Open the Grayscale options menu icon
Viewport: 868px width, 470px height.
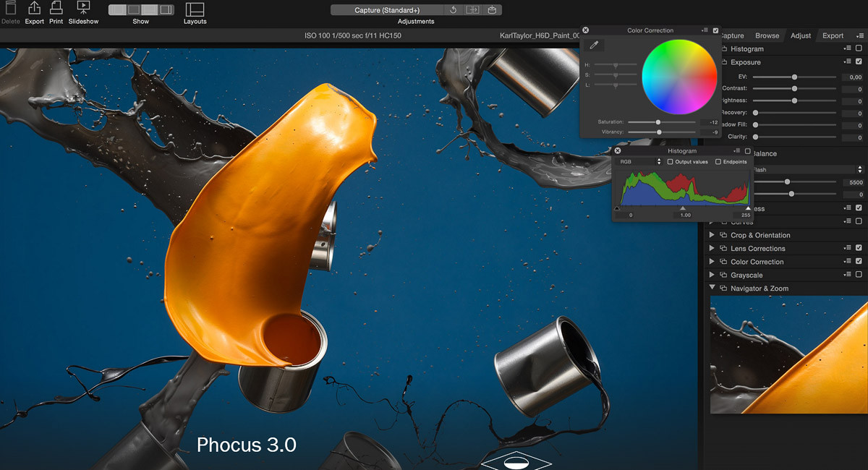[848, 275]
